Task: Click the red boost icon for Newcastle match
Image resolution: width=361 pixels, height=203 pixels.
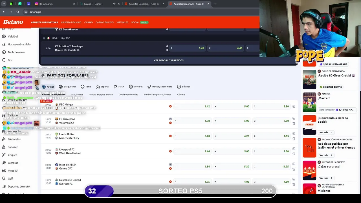Action: click(170, 182)
